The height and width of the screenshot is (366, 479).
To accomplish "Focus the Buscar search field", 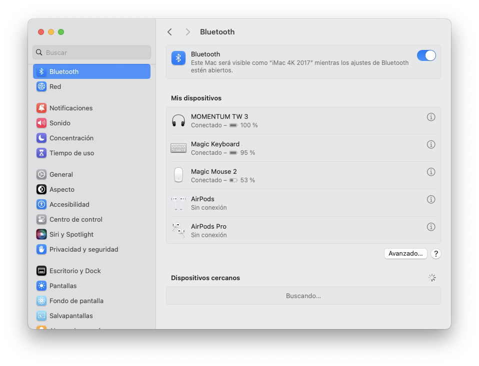I will point(91,52).
